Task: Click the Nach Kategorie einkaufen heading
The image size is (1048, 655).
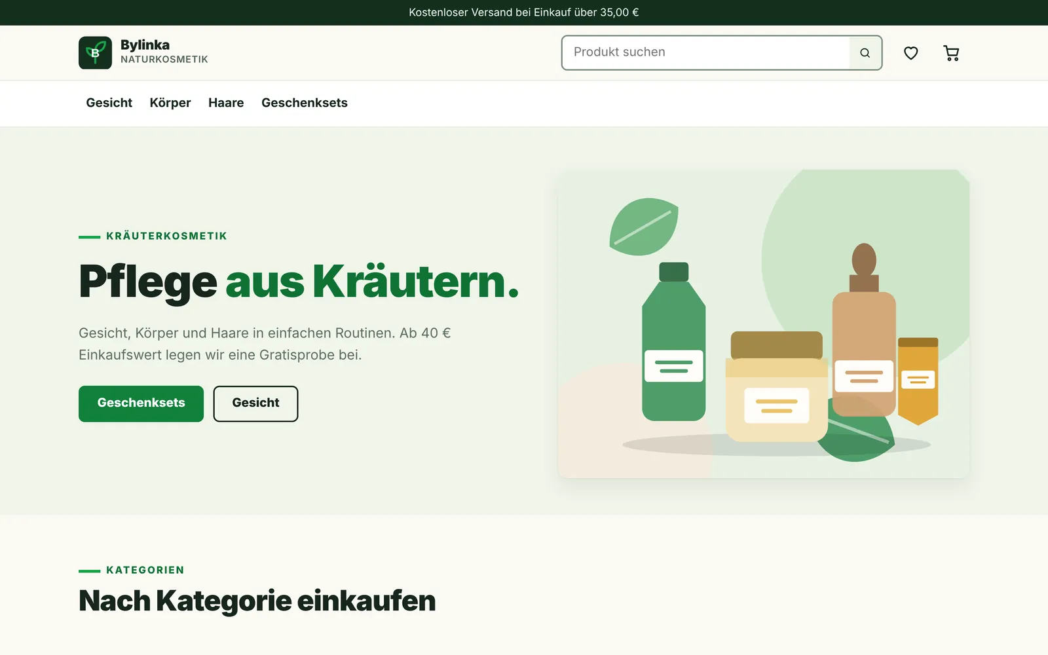Action: pyautogui.click(x=257, y=601)
